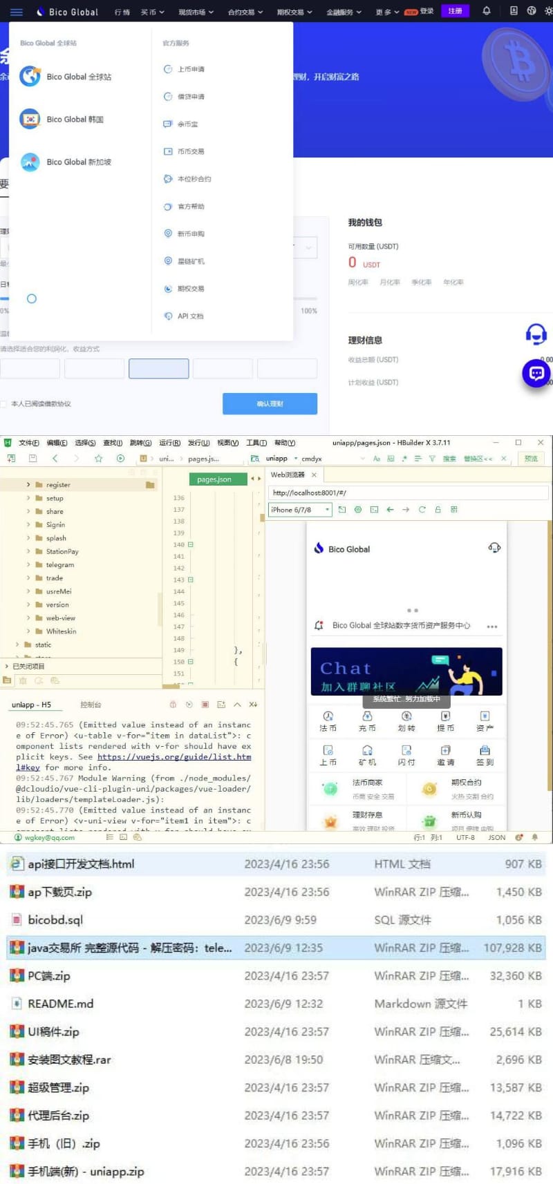Open 币币交易 in official services
553x1184 pixels.
click(184, 151)
